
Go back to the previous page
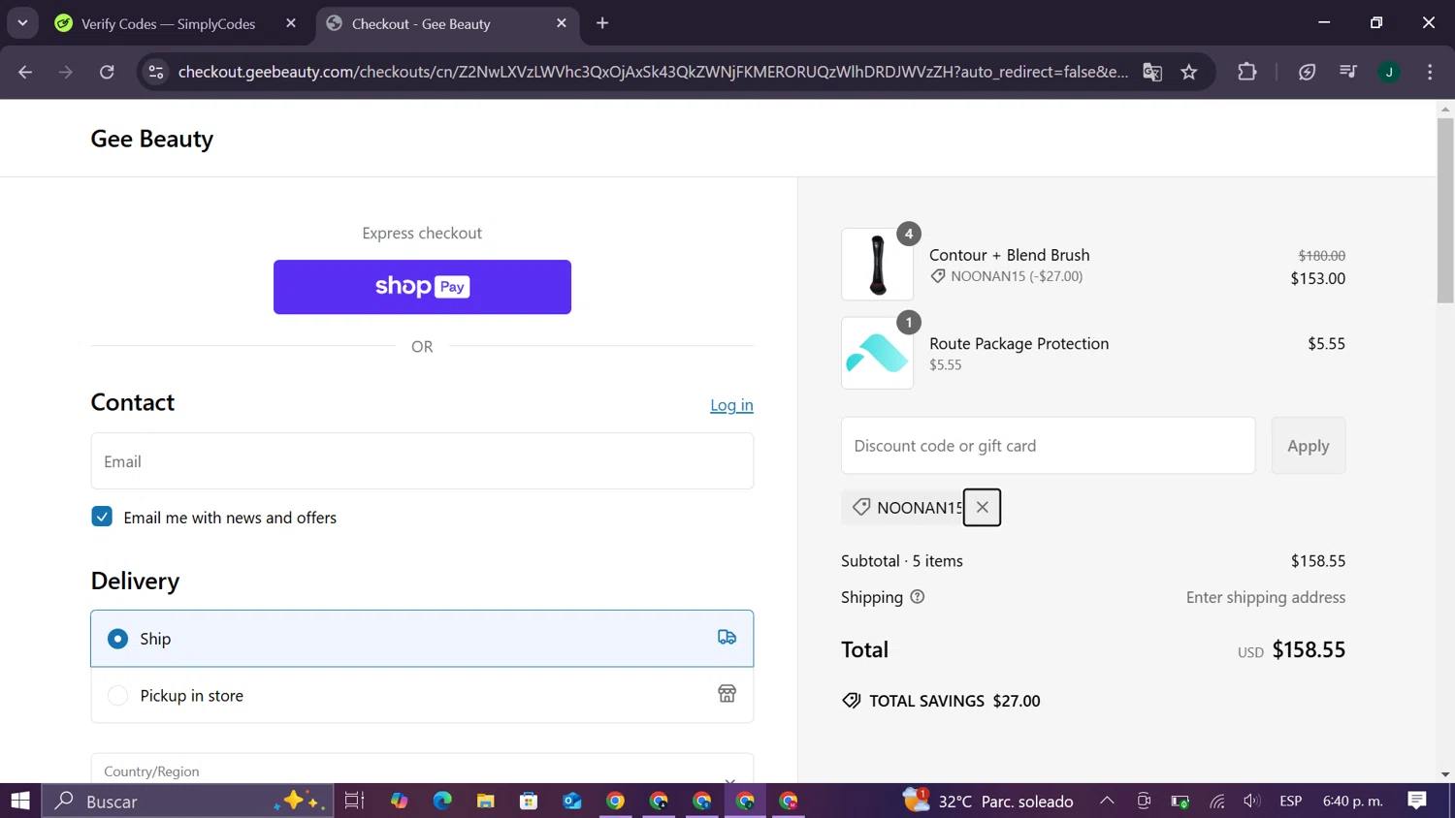point(25,72)
